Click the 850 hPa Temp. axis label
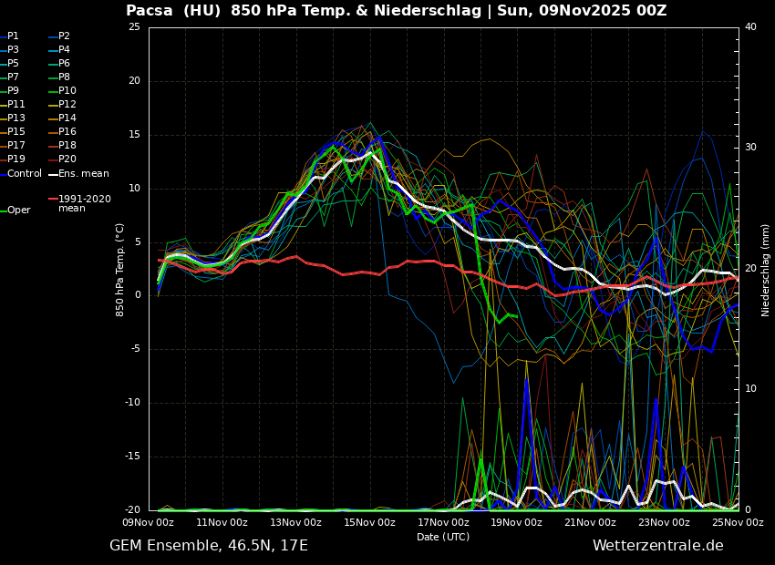Screen dimensions: 775x565 coord(120,269)
